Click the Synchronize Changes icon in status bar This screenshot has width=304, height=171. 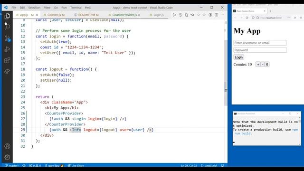[x=24, y=165]
